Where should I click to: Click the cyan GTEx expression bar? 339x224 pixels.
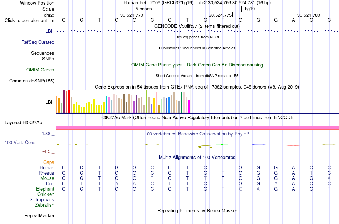107,105
